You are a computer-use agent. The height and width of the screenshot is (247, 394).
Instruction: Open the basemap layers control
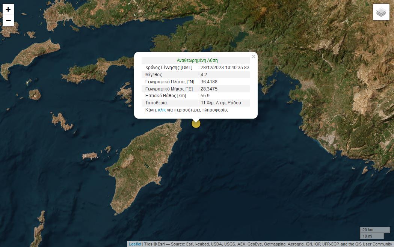[381, 12]
